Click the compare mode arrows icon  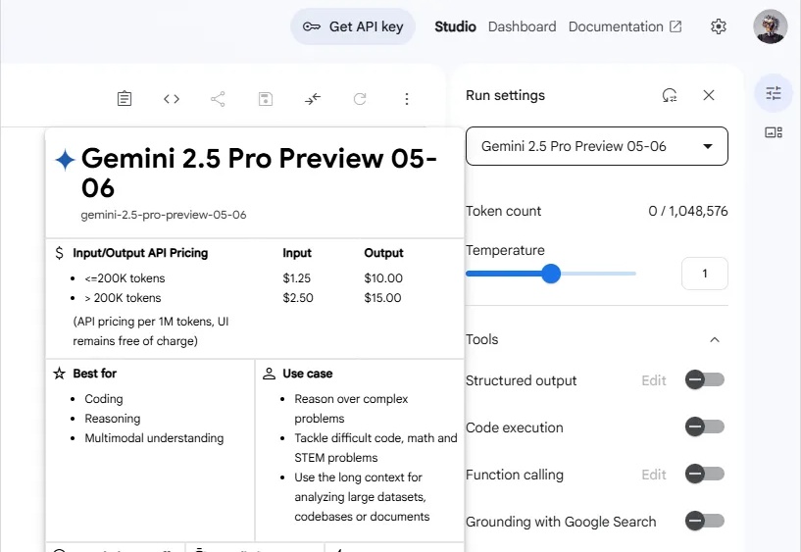pos(313,99)
